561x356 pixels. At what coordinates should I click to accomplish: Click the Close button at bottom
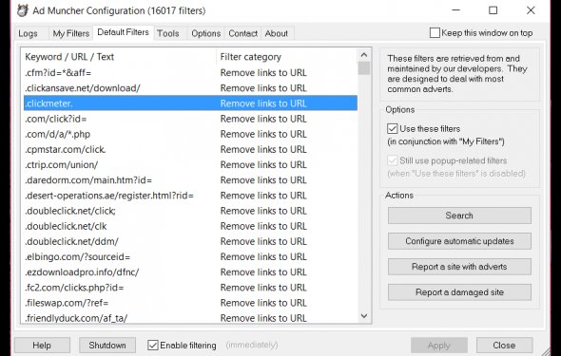[504, 346]
